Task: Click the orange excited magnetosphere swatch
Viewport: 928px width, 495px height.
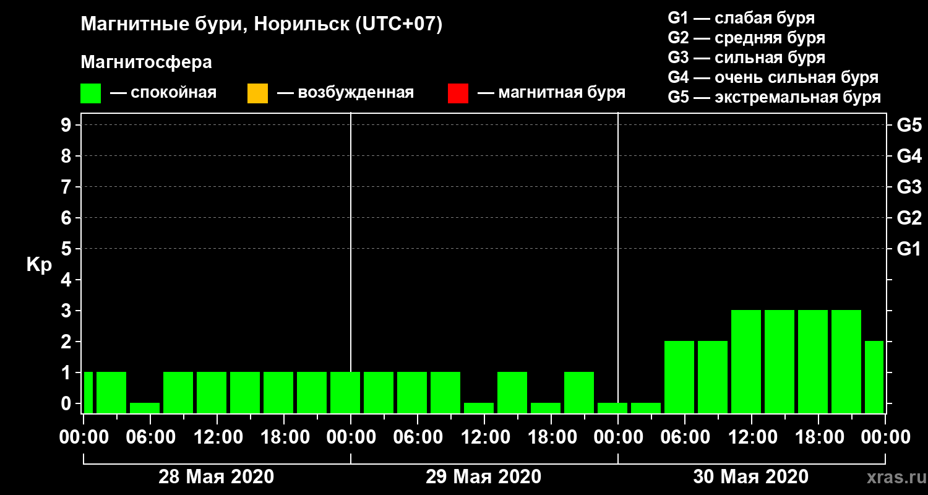Action: point(257,93)
